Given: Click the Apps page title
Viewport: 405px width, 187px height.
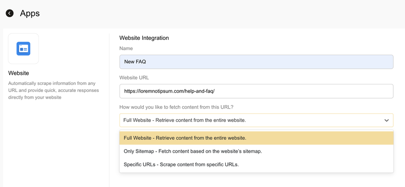Looking at the screenshot, I should 30,13.
